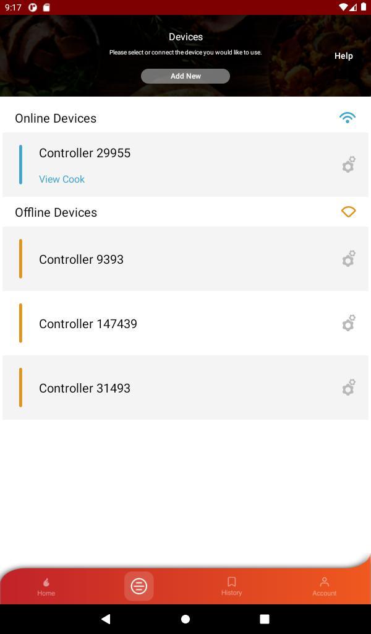Screen dimensions: 371x634
Task: Open the History tab
Action: [231, 586]
